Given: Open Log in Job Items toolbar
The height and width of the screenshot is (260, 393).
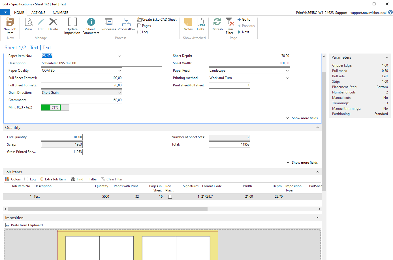Looking at the screenshot, I should coord(30,179).
